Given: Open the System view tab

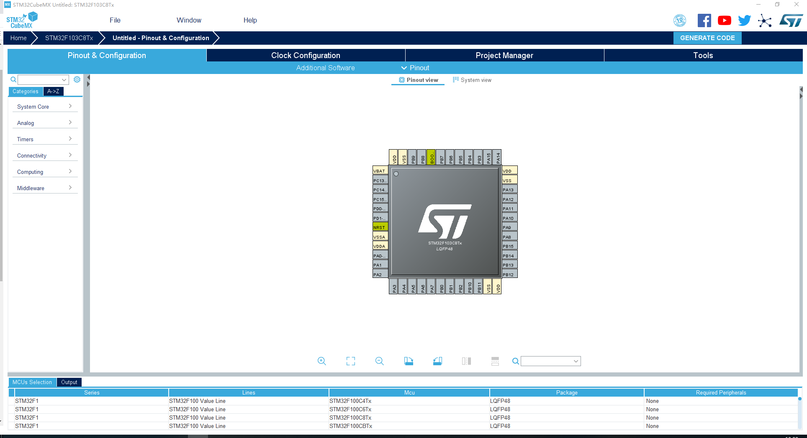Looking at the screenshot, I should tap(476, 80).
